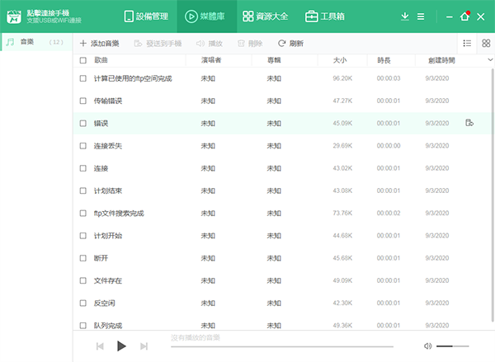Viewport: 495px width, 362px height.
Task: Check the box for 传输错误
Action: coord(83,101)
